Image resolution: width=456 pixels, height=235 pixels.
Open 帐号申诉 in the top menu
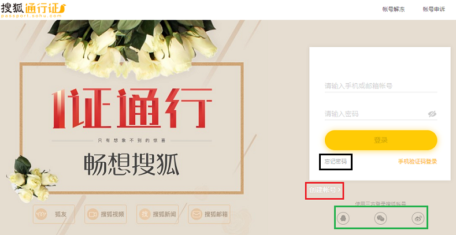(x=434, y=9)
